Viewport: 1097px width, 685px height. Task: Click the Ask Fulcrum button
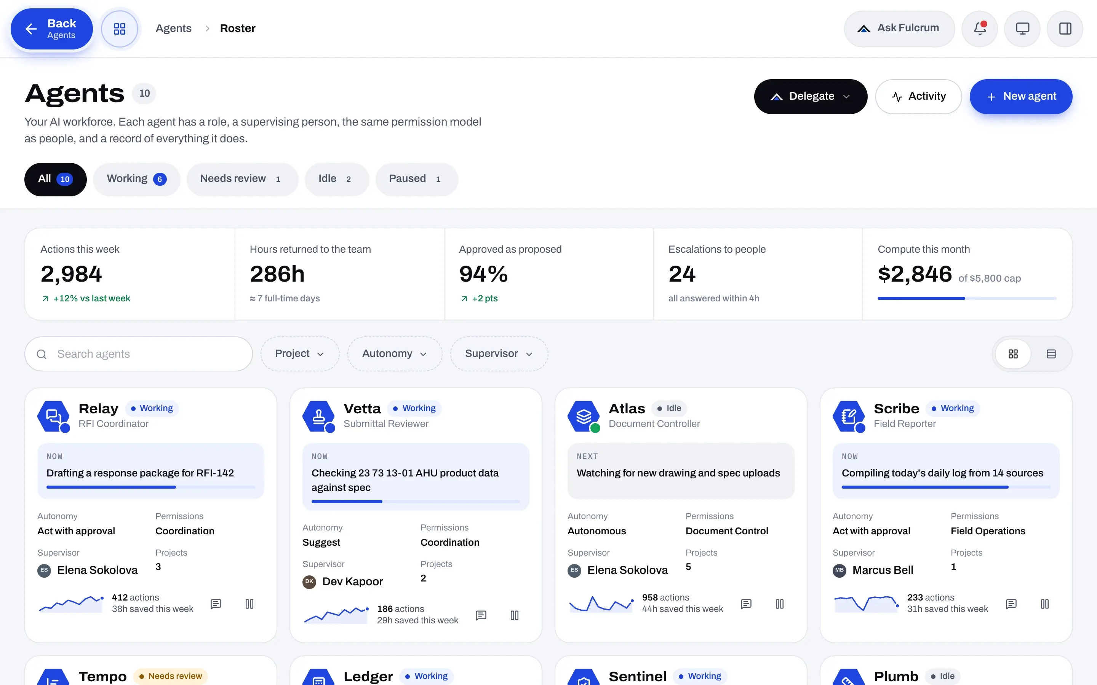[899, 29]
